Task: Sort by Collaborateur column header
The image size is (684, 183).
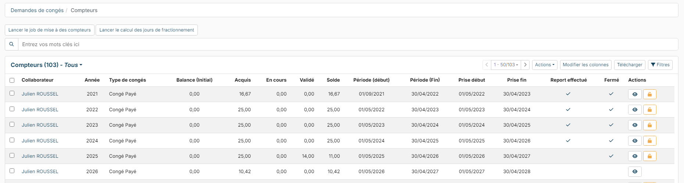Action: click(x=38, y=80)
